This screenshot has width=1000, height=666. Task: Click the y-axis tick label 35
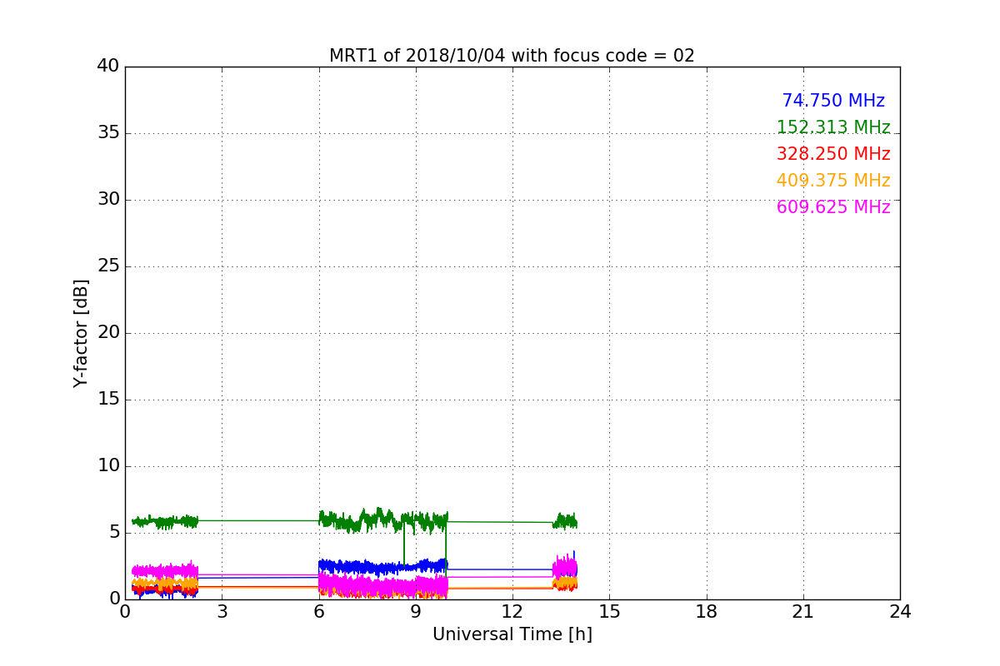pos(108,133)
